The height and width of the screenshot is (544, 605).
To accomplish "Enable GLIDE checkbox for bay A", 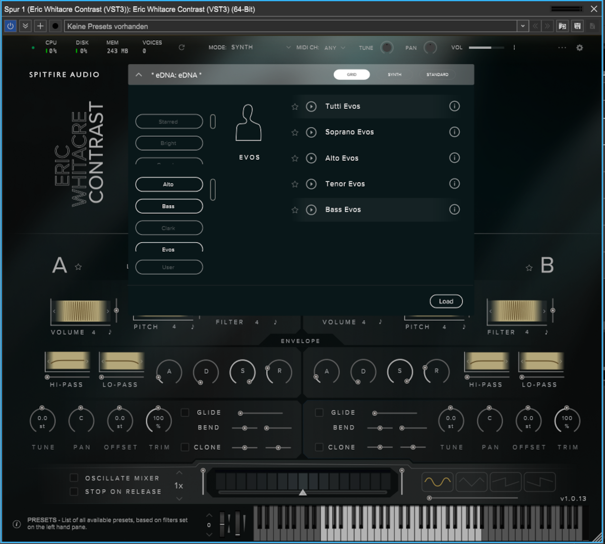I will [185, 413].
